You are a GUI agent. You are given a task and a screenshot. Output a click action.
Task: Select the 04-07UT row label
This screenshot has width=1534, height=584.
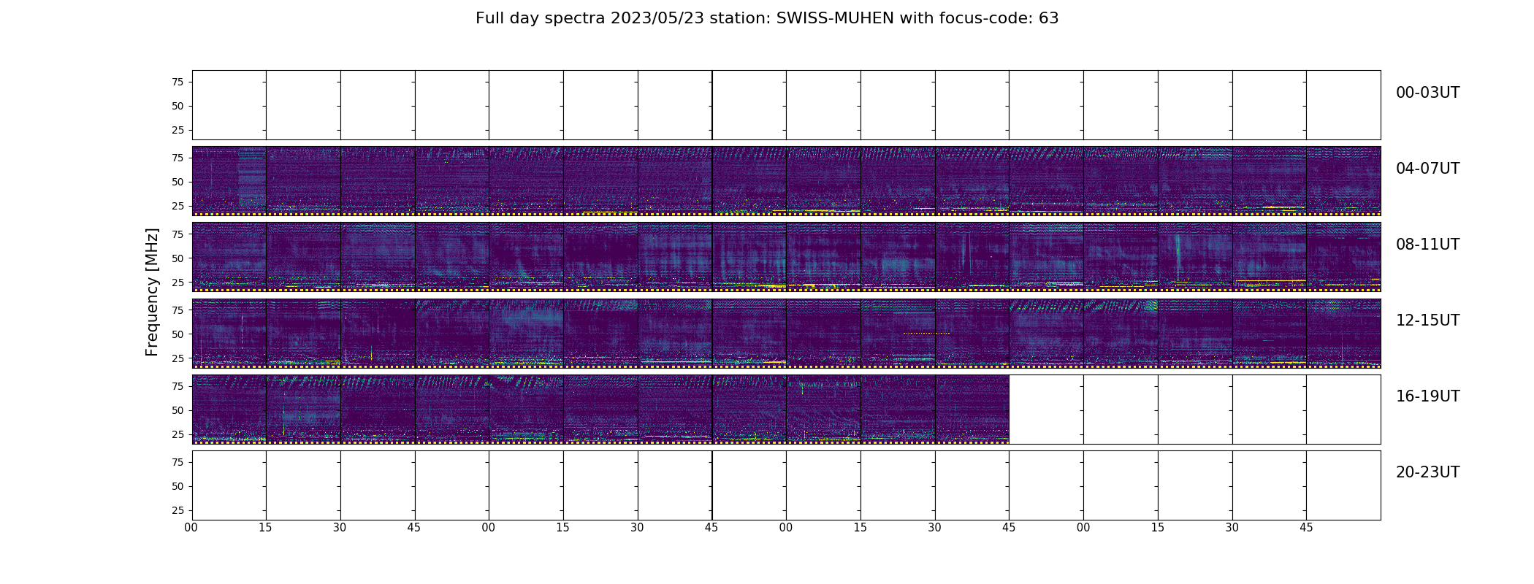point(1427,169)
